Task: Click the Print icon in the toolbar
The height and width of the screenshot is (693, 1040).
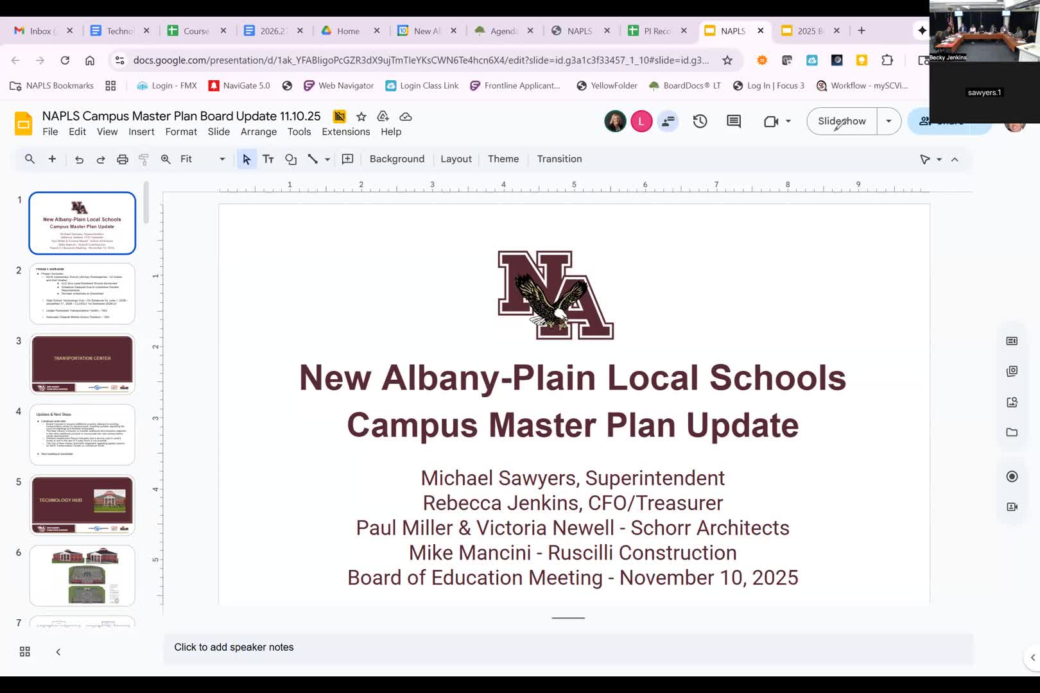Action: click(x=122, y=159)
